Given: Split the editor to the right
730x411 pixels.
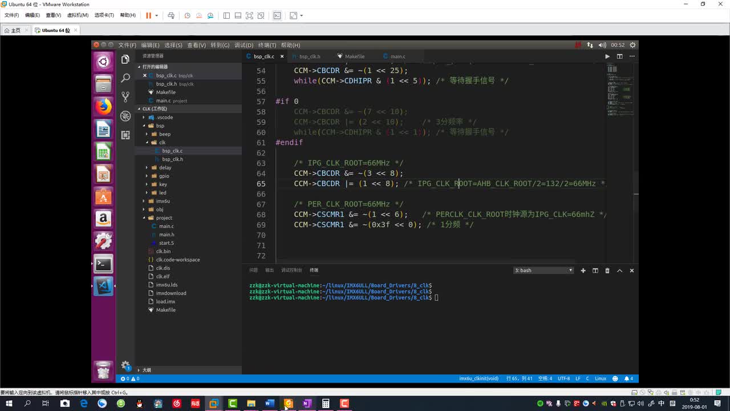Looking at the screenshot, I should pyautogui.click(x=619, y=57).
